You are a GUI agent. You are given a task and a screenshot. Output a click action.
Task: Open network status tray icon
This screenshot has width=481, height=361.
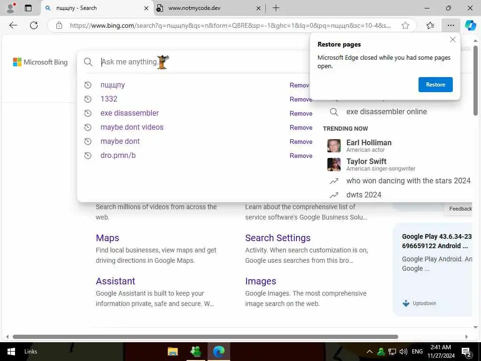point(392,352)
